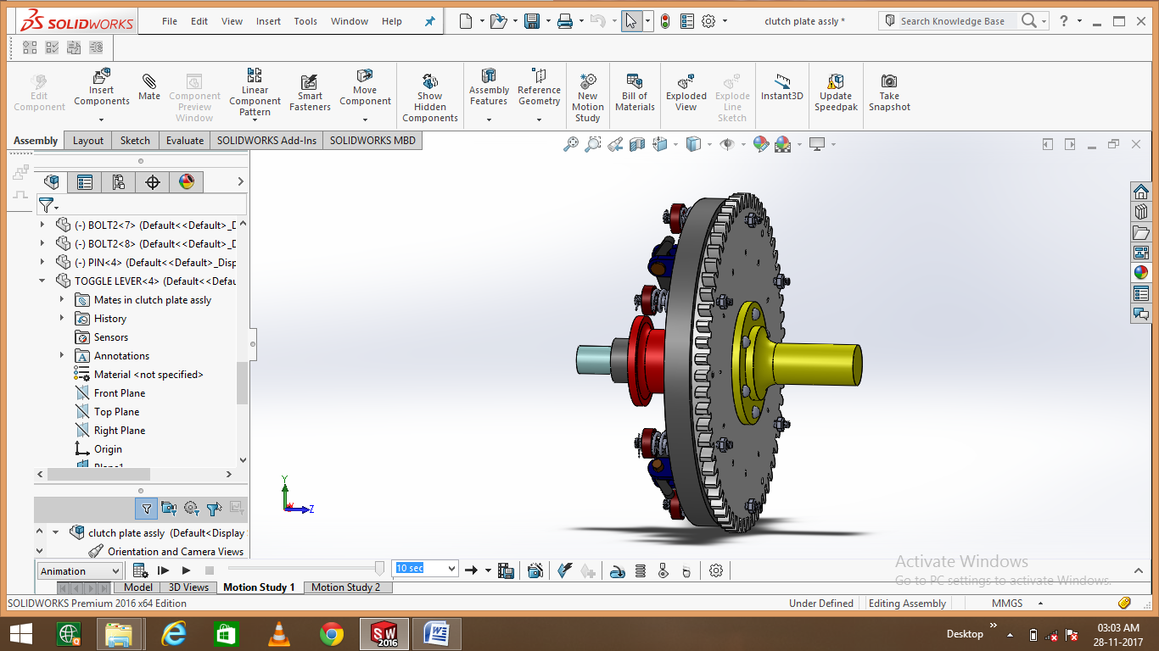The width and height of the screenshot is (1159, 651).
Task: Click the Bill of Materials icon
Action: (x=634, y=89)
